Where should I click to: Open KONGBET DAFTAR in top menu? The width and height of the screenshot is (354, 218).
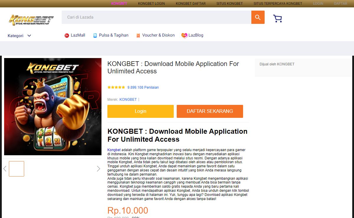(x=191, y=4)
